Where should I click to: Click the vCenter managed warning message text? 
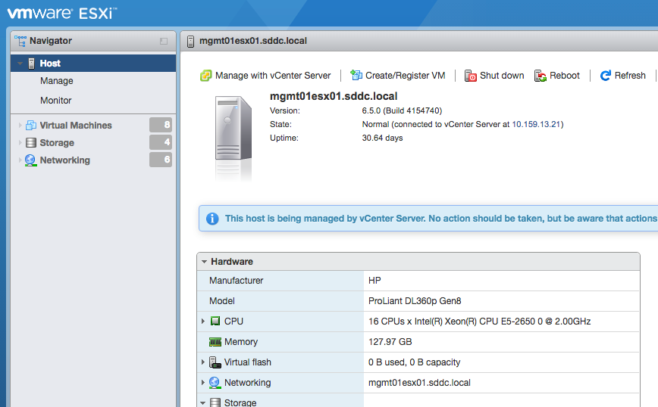click(441, 219)
